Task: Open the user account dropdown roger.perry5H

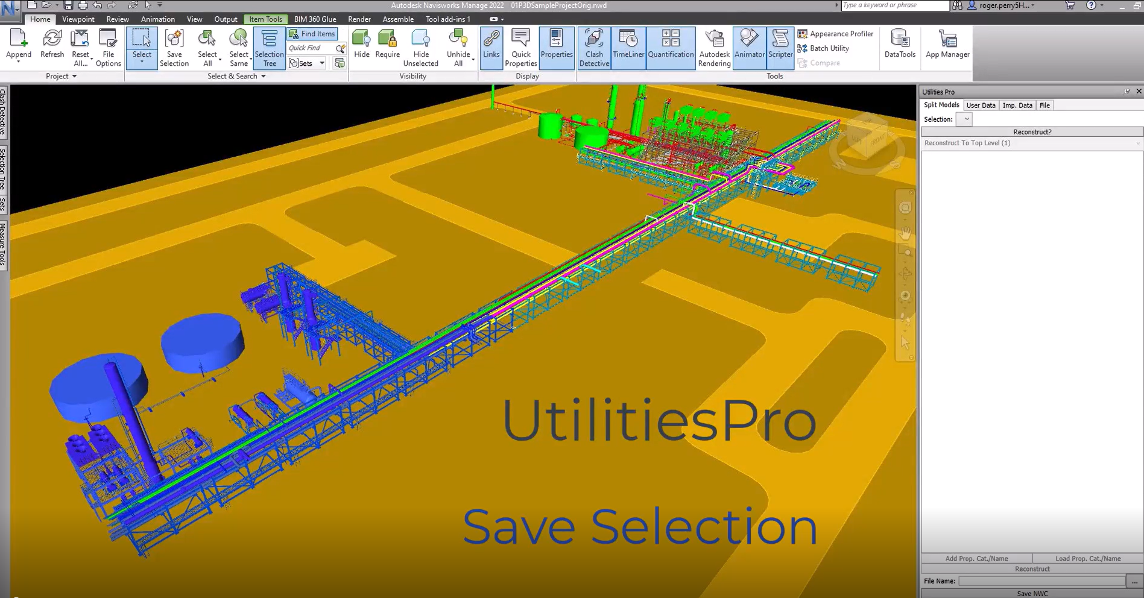Action: [1006, 5]
